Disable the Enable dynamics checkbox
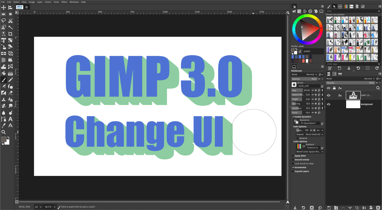The width and height of the screenshot is (382, 210). point(293,116)
